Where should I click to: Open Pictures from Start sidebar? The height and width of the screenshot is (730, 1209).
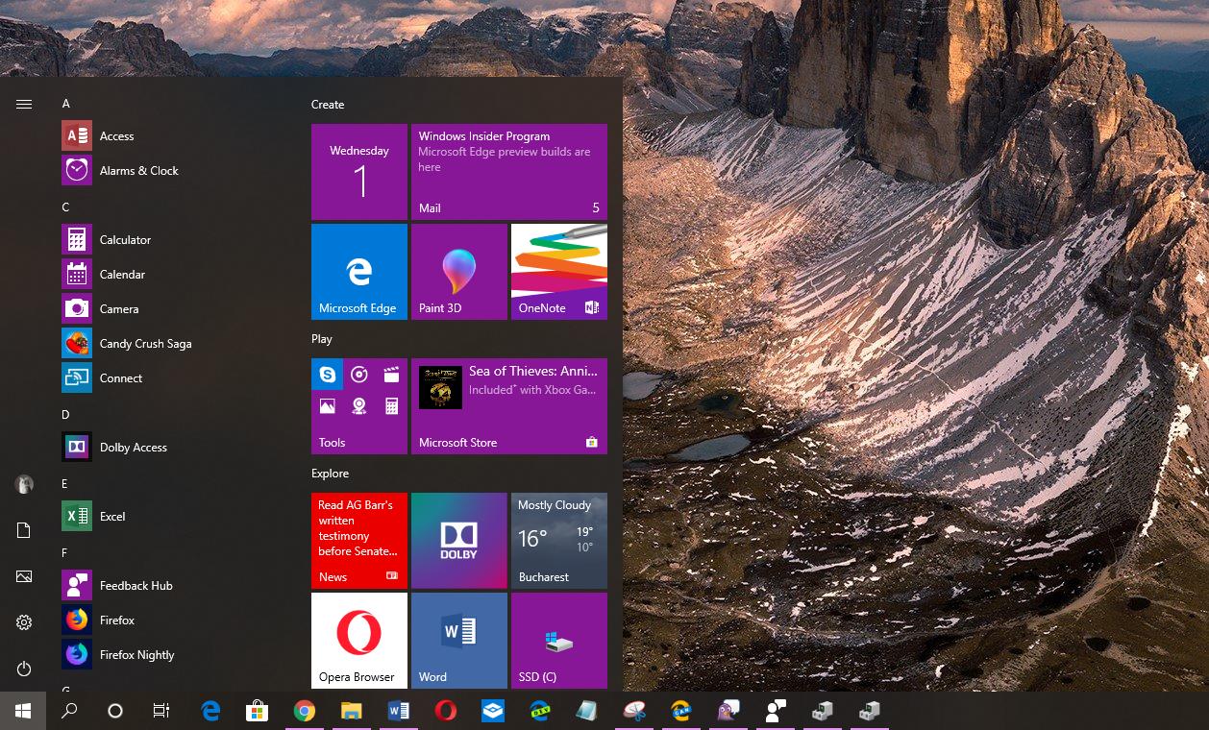pos(24,576)
